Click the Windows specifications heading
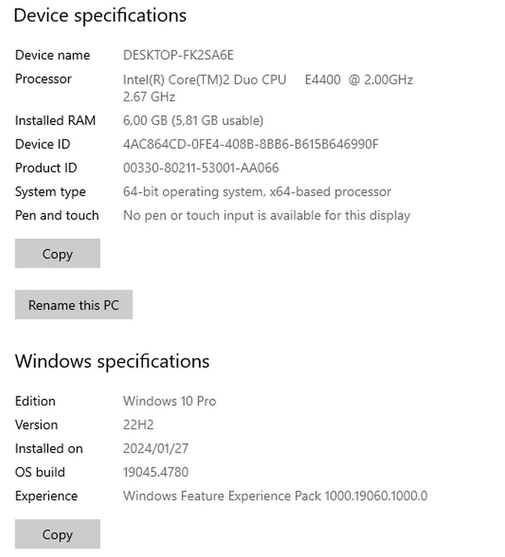 click(112, 361)
